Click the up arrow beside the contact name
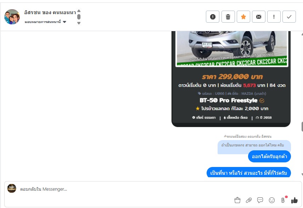 (x=79, y=11)
